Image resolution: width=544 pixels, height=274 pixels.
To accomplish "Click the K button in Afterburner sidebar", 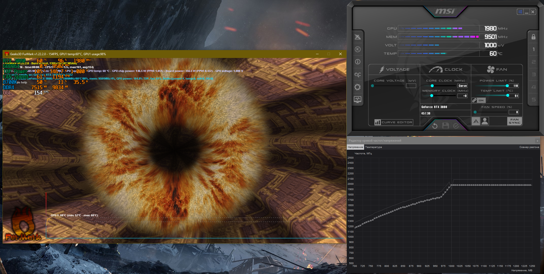I will tap(357, 49).
